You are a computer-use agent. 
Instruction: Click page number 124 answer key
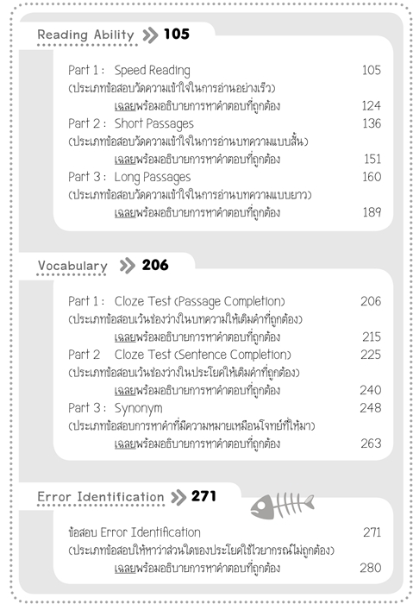(371, 105)
